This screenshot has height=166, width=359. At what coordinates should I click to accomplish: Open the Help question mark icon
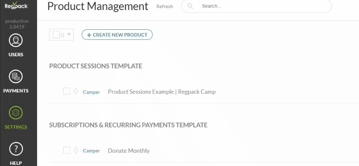[x=16, y=149]
